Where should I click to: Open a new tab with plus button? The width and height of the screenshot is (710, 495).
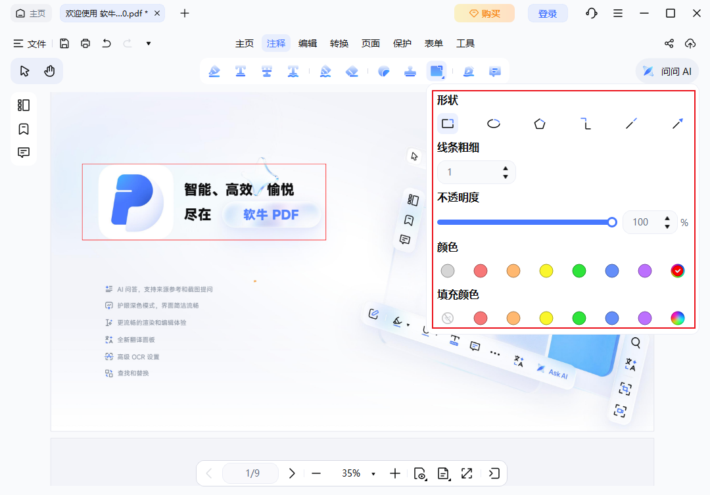pyautogui.click(x=184, y=13)
